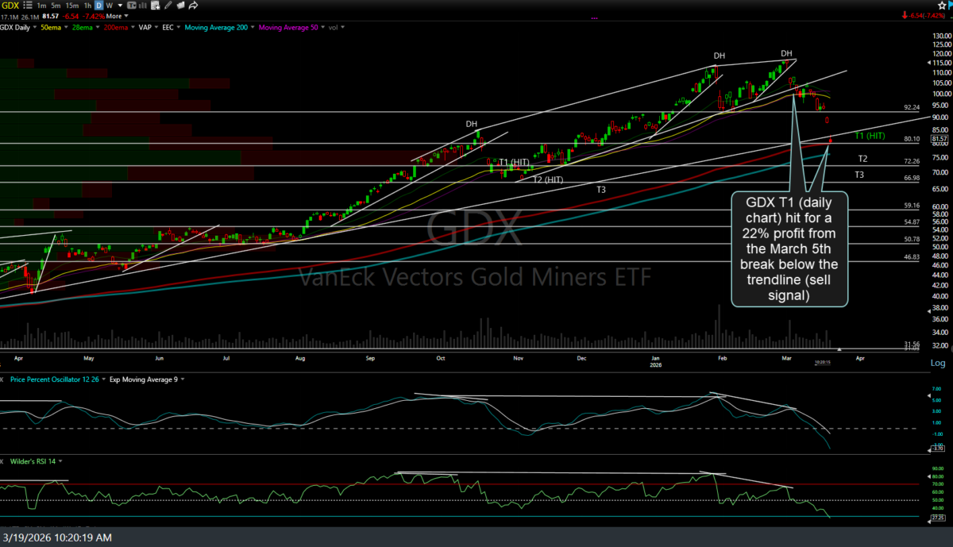
Task: Expand the More quote details dropdown
Action: pos(117,16)
